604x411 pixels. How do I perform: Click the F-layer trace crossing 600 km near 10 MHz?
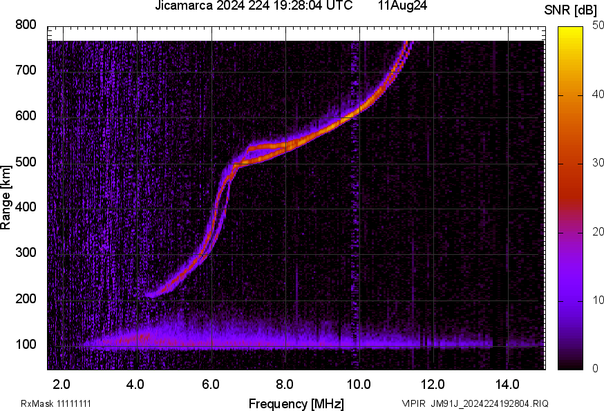click(x=351, y=115)
